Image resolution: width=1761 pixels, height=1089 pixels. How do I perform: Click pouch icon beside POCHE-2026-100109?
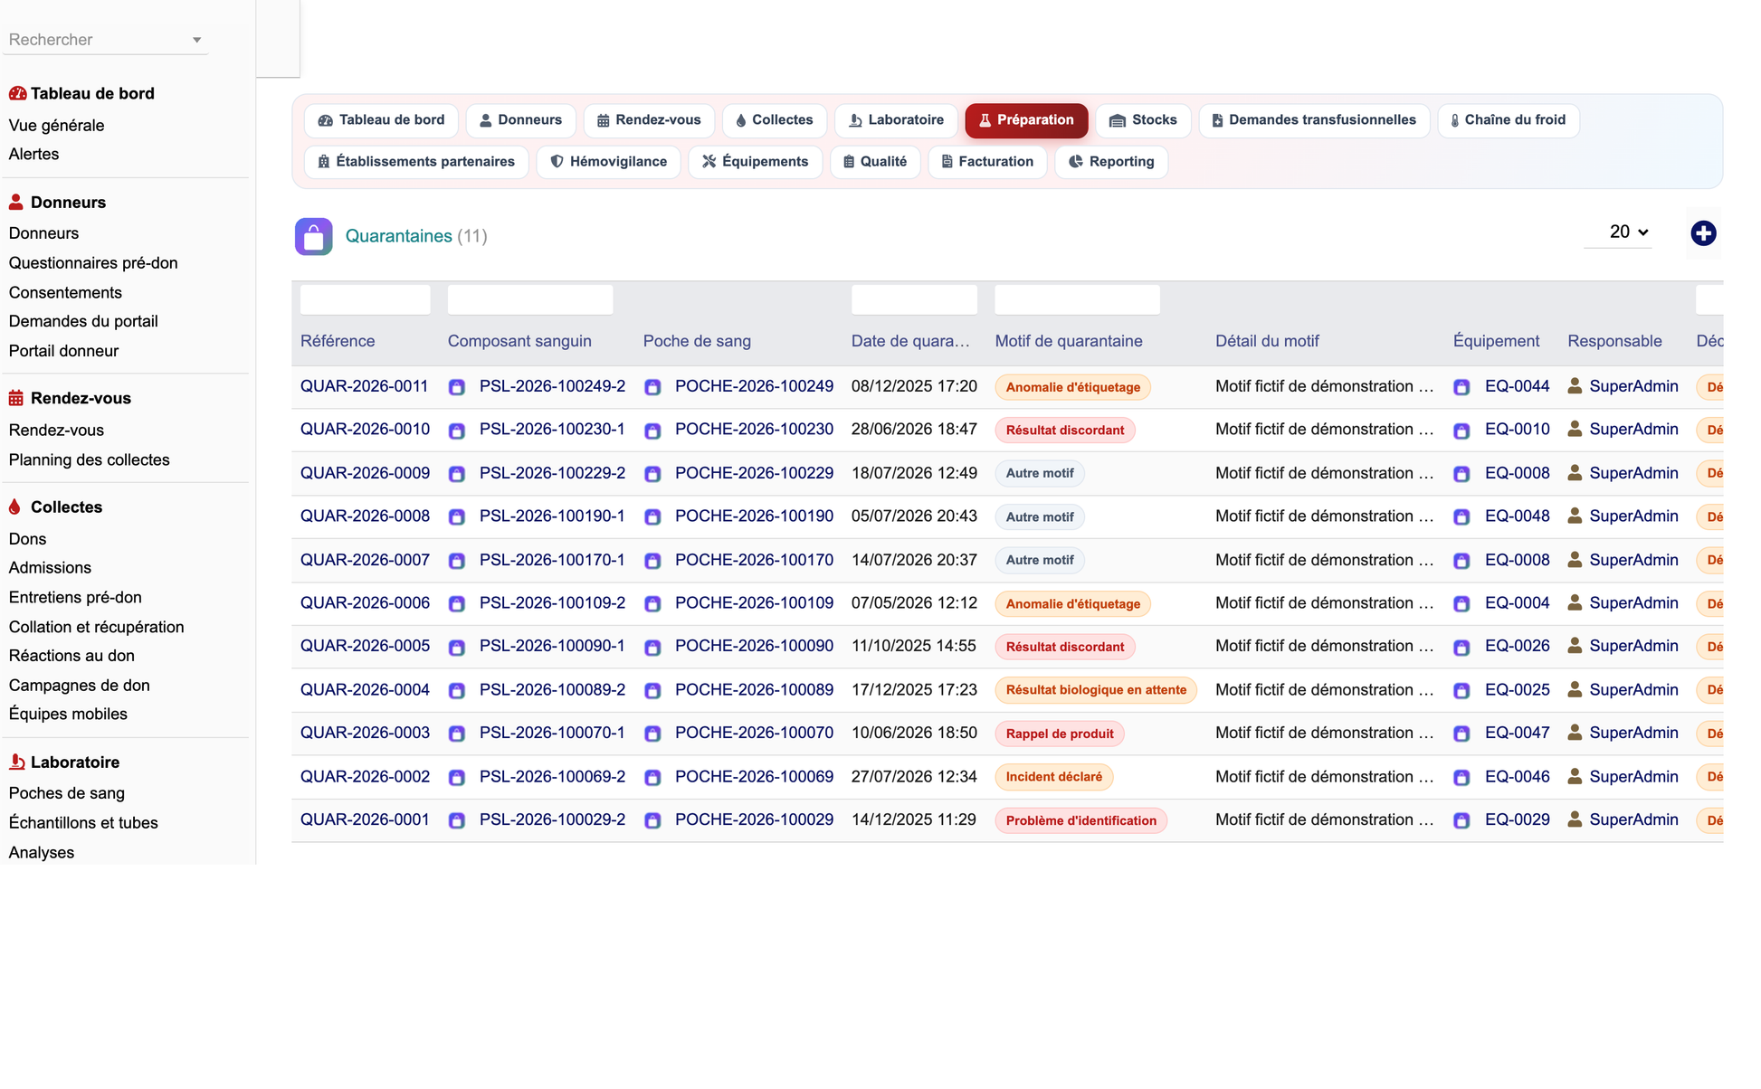click(652, 604)
